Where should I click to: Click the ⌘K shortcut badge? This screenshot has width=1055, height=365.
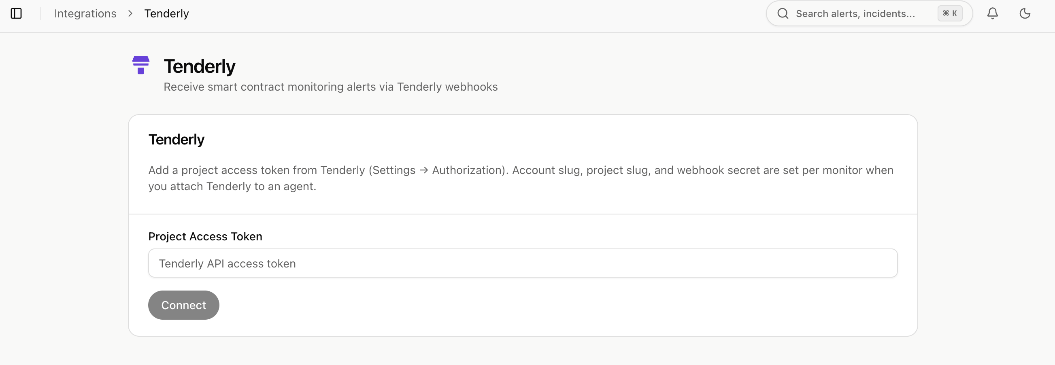coord(950,13)
